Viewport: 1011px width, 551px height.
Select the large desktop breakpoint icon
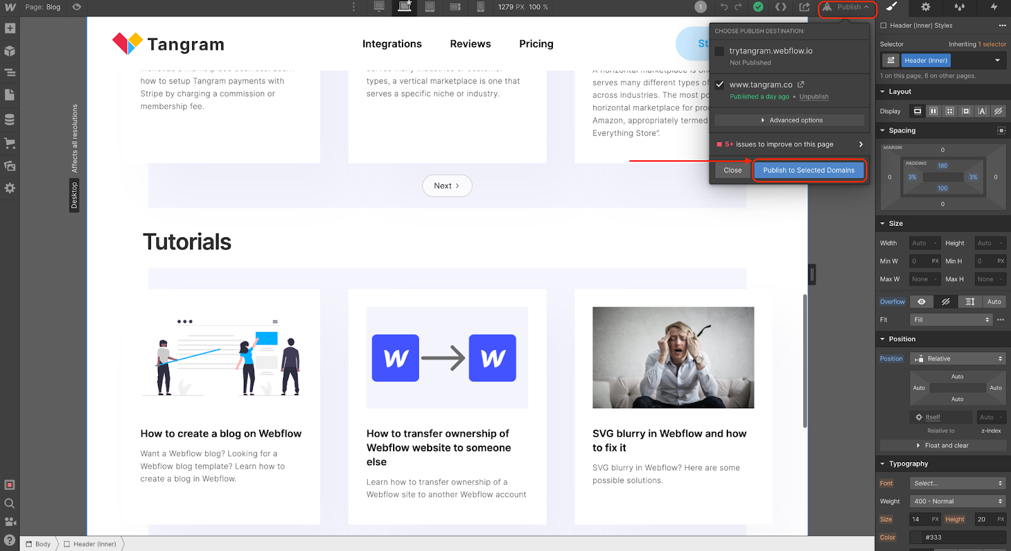(x=379, y=7)
